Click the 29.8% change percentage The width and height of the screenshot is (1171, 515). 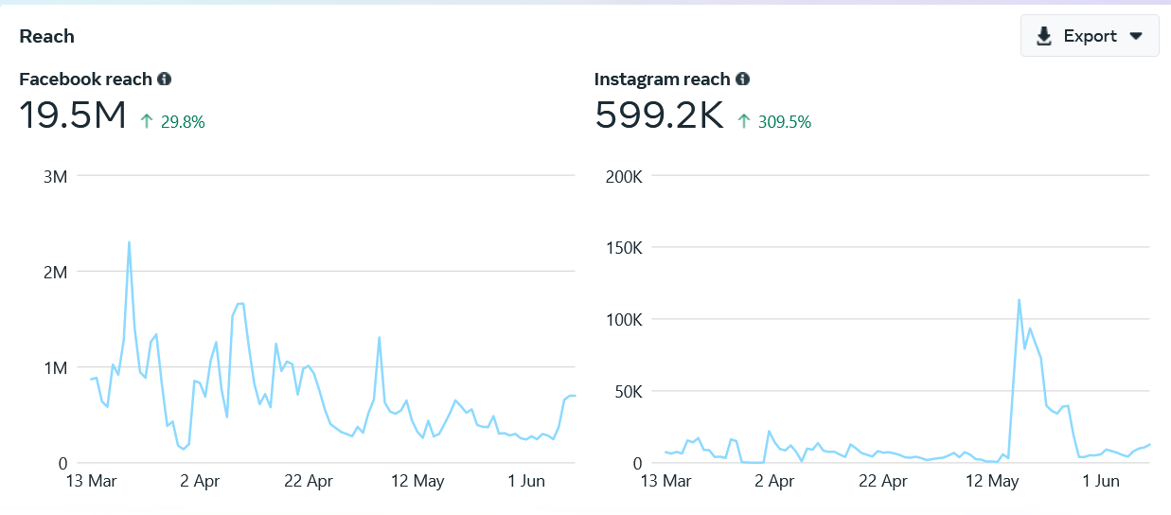tap(183, 121)
